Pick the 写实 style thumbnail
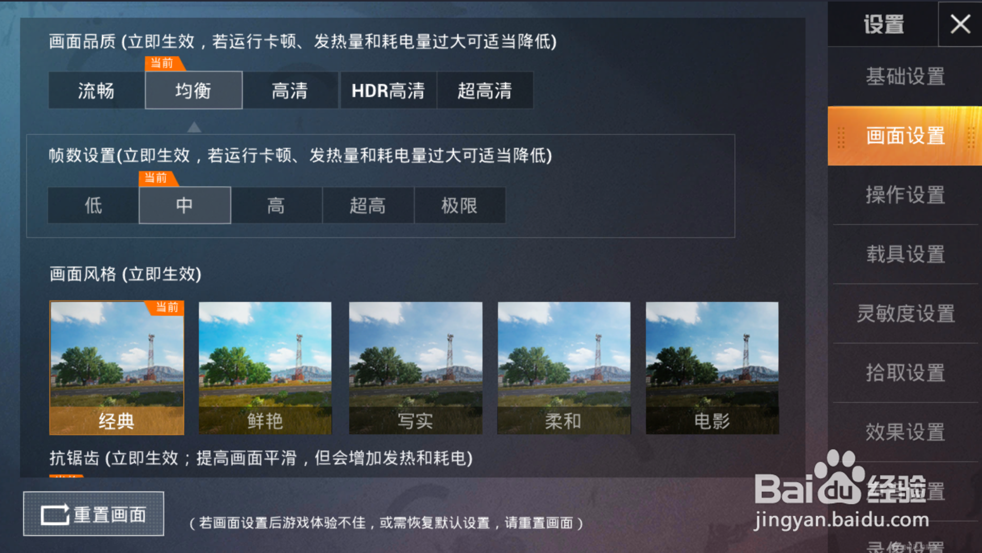 point(415,368)
